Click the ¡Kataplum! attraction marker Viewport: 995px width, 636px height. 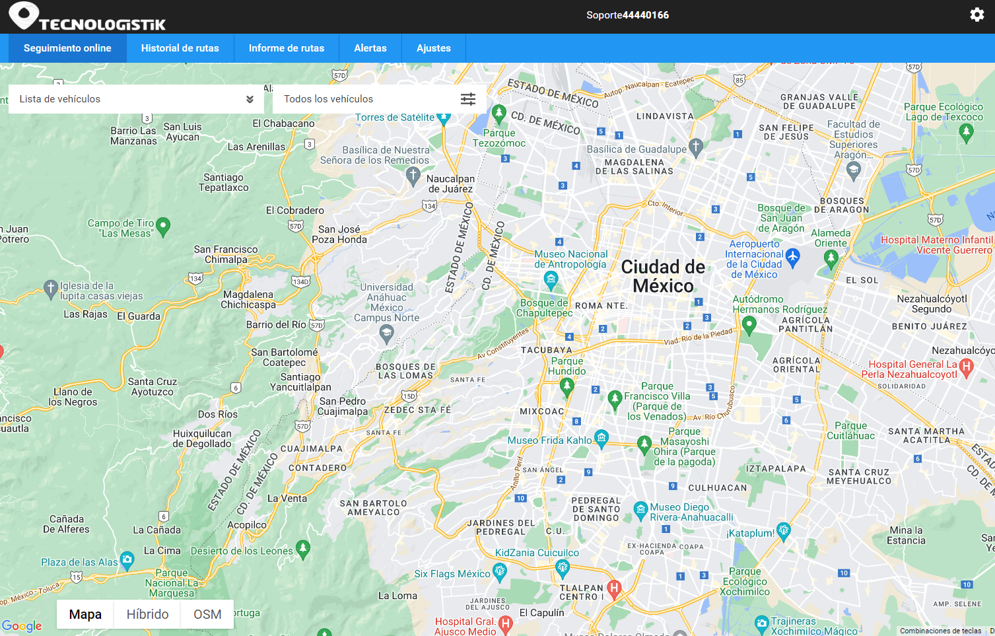coord(784,531)
